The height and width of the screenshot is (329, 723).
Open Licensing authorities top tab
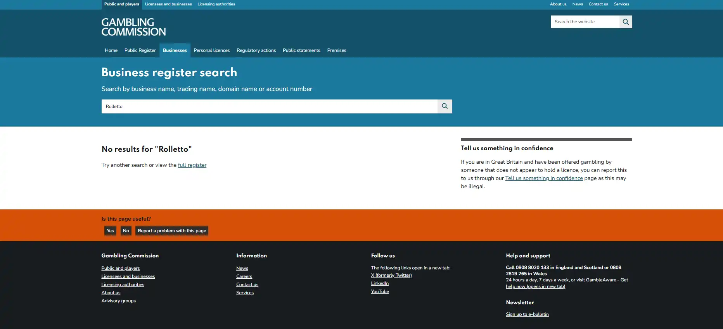tap(216, 4)
